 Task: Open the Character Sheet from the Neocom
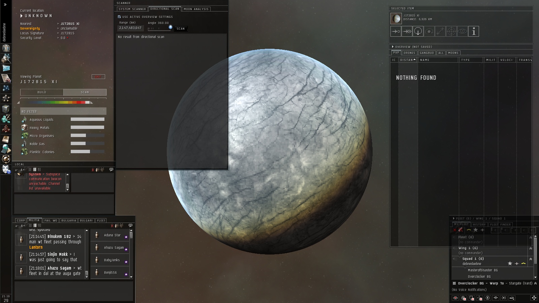(x=6, y=48)
